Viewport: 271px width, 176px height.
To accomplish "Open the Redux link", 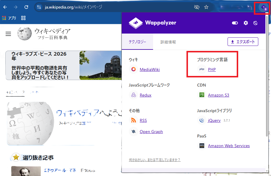I will (145, 95).
